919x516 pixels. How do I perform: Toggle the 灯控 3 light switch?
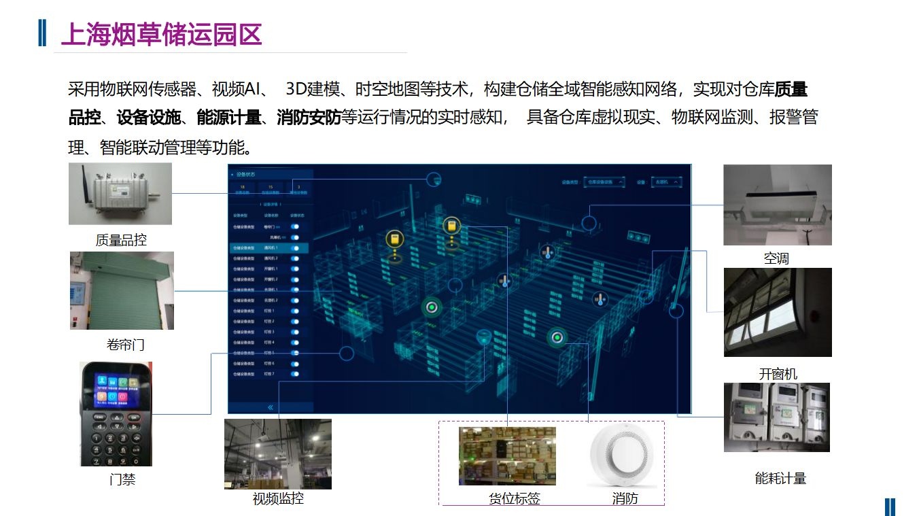295,332
